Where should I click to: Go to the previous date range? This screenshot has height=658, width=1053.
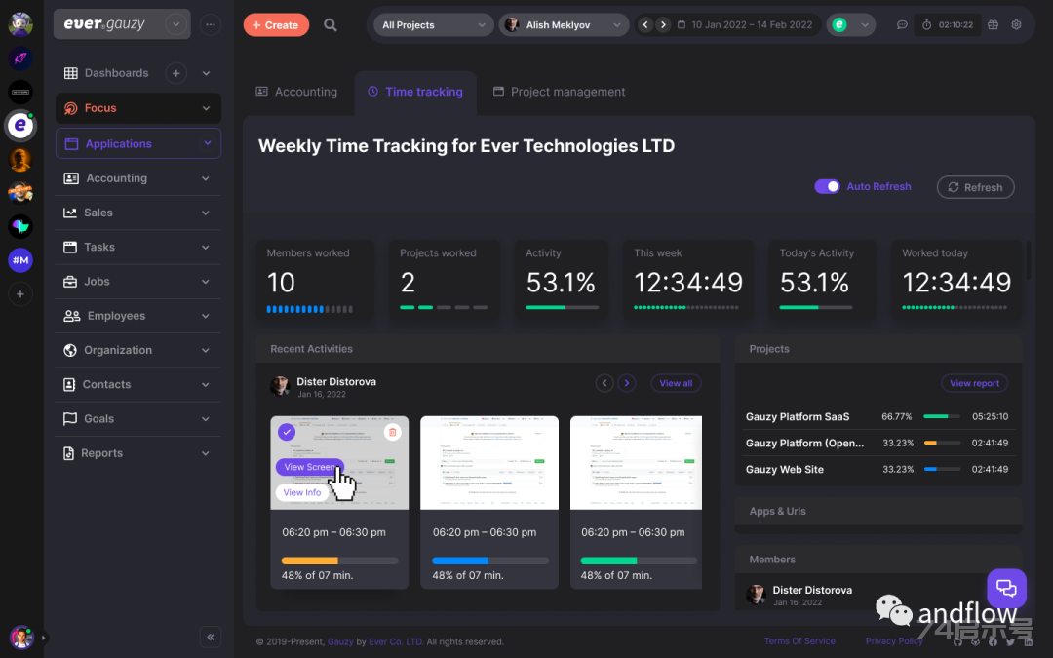pyautogui.click(x=645, y=24)
